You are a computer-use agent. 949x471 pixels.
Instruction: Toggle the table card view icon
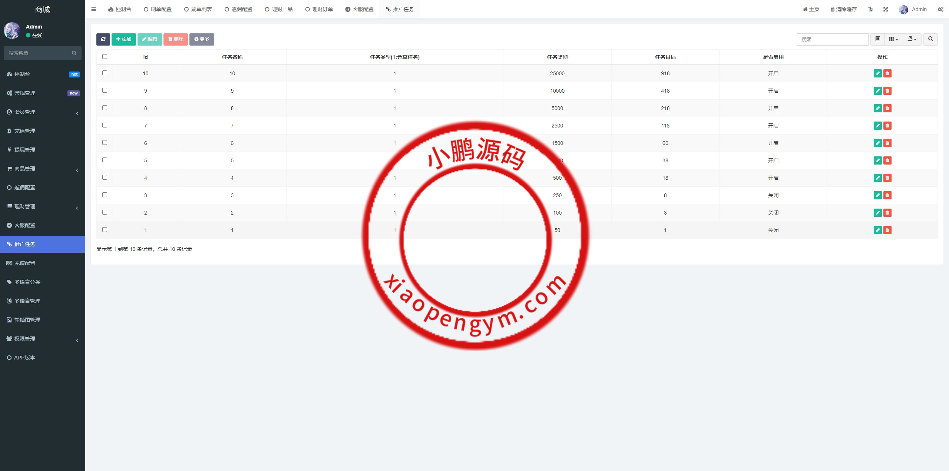(x=877, y=39)
